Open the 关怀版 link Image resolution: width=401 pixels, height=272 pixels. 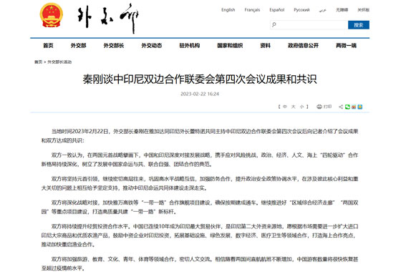click(x=364, y=10)
